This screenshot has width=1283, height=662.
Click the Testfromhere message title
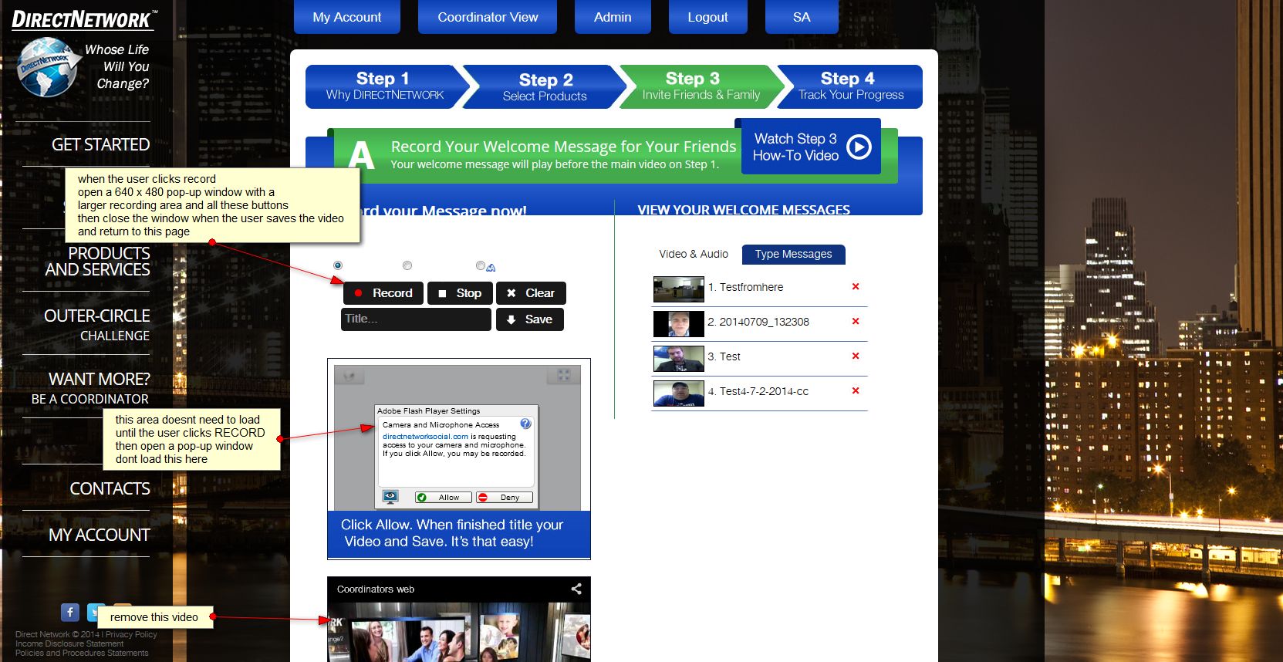tap(751, 287)
